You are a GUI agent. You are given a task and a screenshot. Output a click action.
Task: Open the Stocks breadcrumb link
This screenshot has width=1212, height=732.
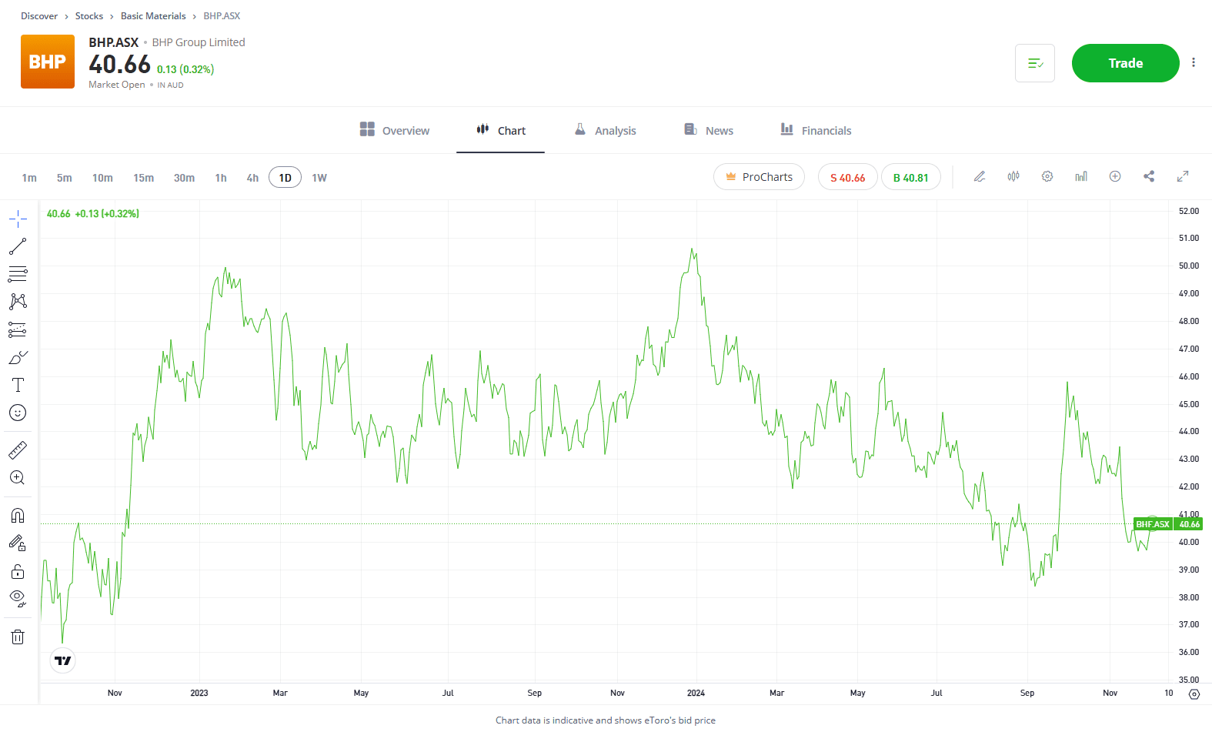[89, 15]
